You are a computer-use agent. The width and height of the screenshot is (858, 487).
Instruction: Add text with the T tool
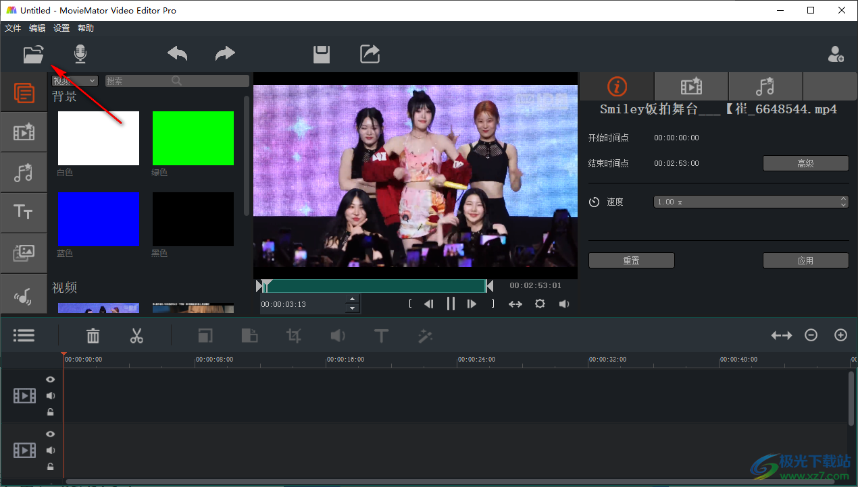[x=381, y=335]
